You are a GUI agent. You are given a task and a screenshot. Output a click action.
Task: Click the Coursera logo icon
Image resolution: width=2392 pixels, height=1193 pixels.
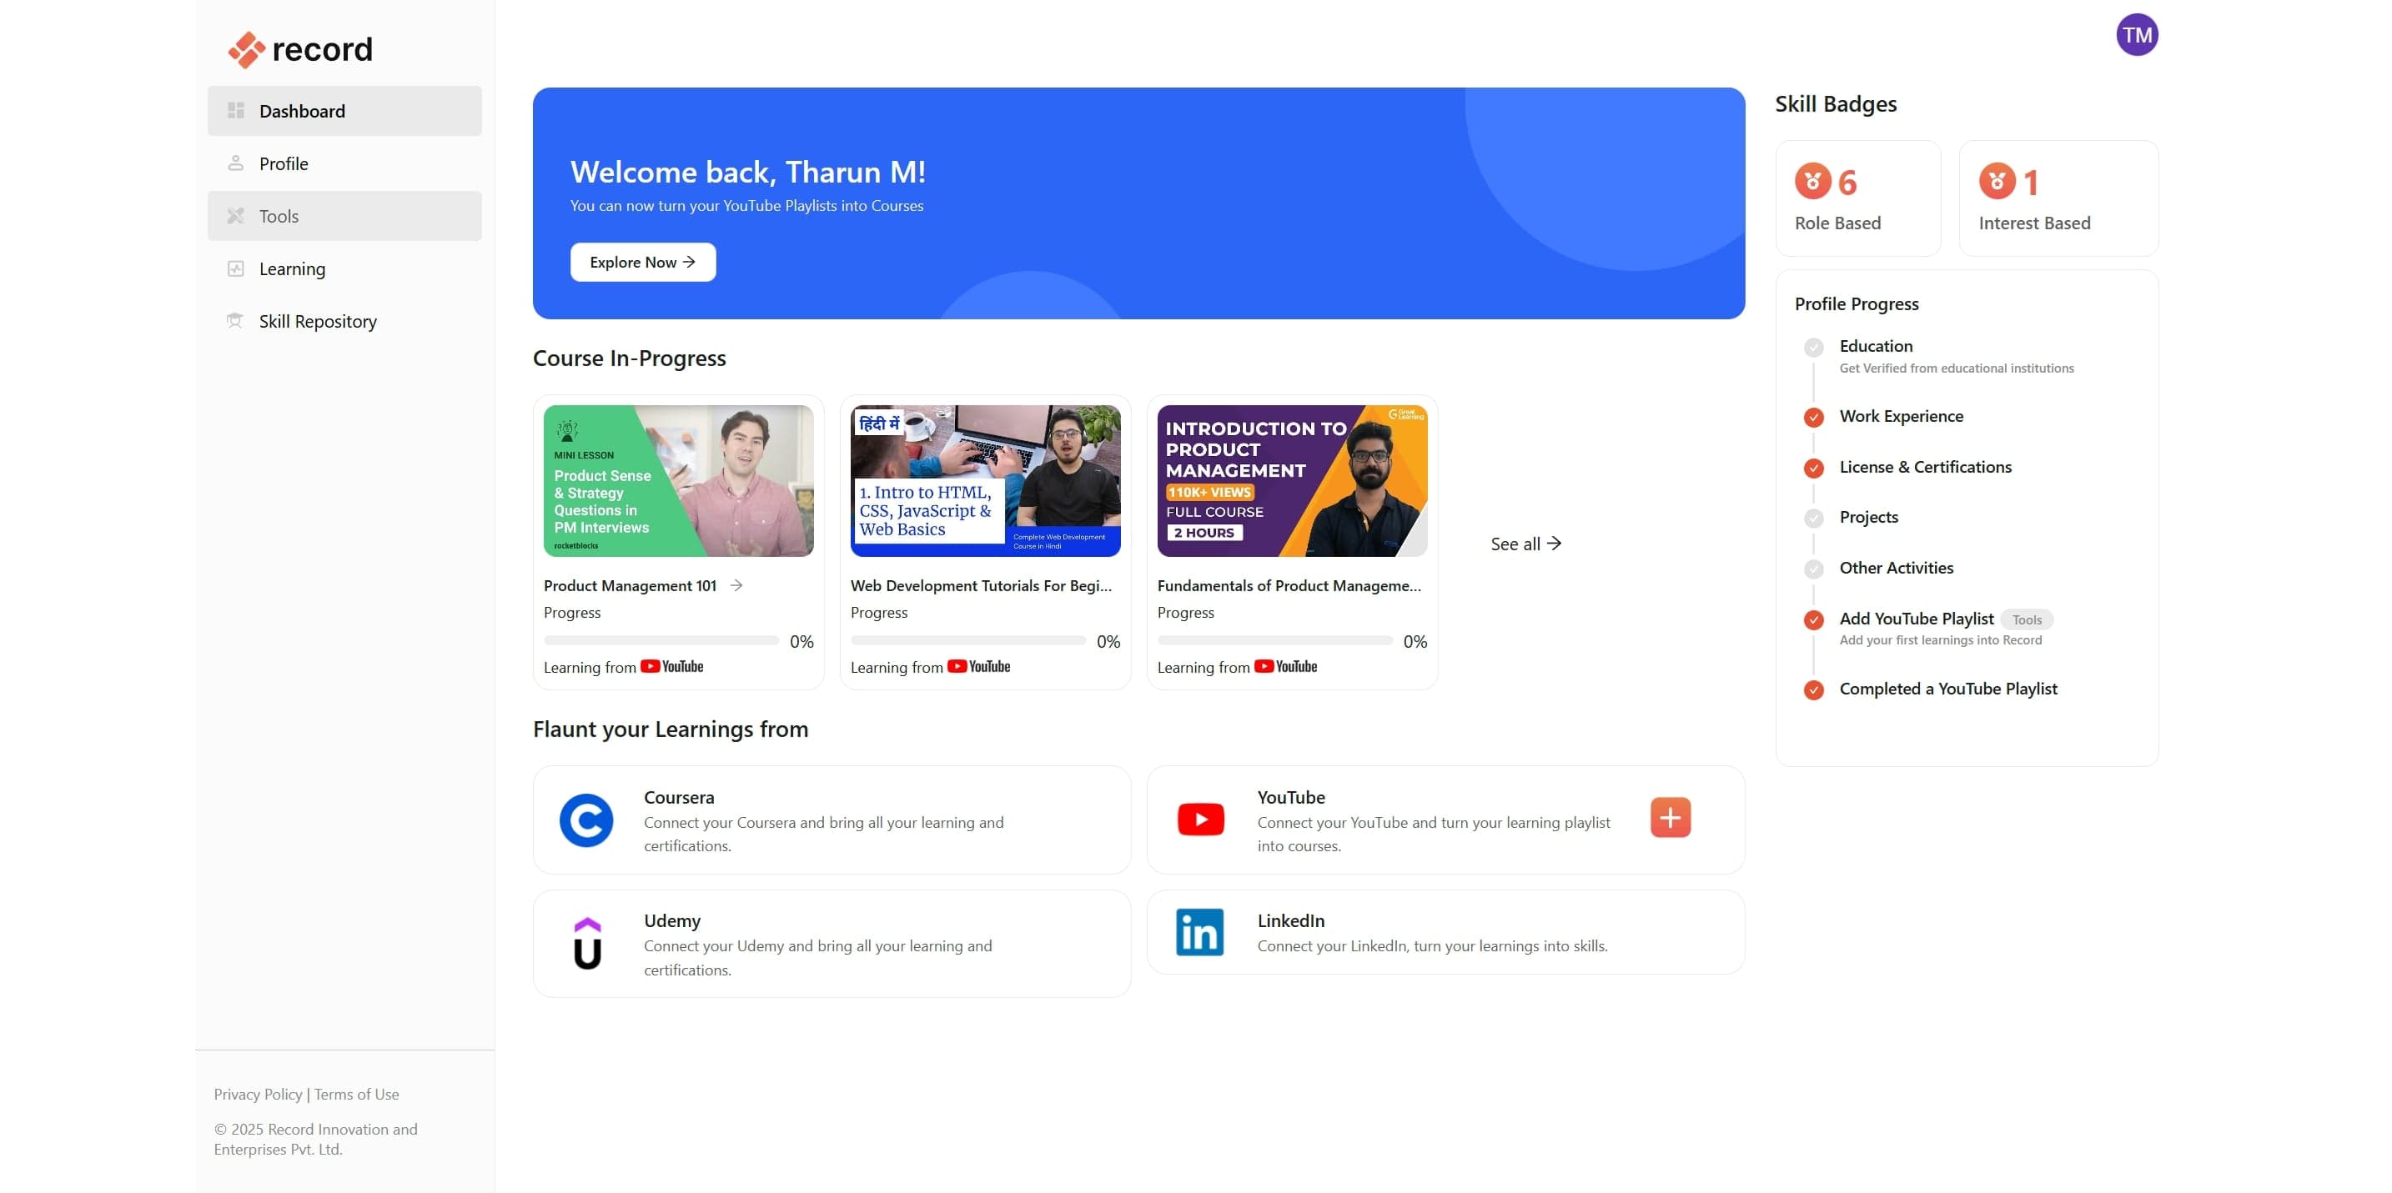[x=586, y=820]
